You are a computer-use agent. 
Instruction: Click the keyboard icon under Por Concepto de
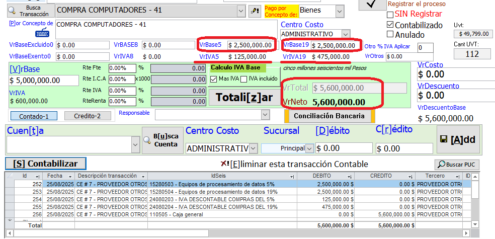point(42,33)
